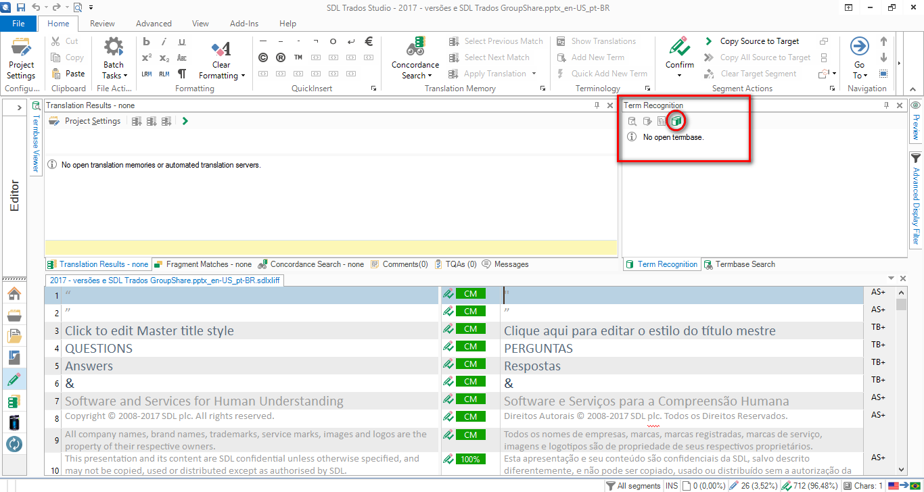Go to next segment down arrow
This screenshot has width=924, height=492.
coord(883,57)
